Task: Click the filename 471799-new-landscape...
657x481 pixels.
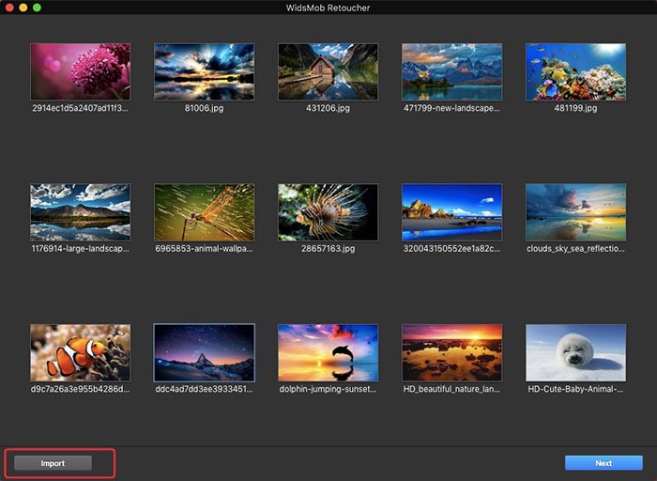Action: (x=451, y=108)
